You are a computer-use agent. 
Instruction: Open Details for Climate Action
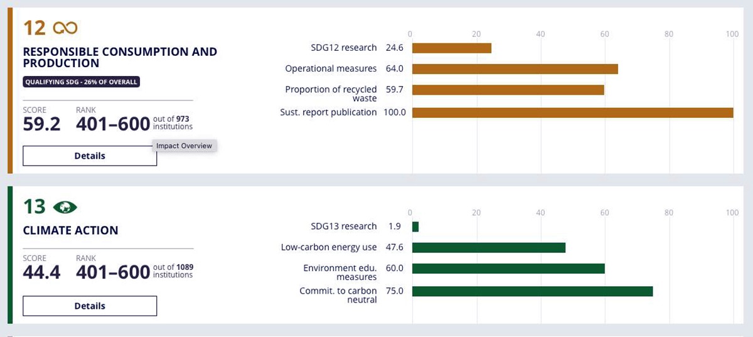(90, 306)
